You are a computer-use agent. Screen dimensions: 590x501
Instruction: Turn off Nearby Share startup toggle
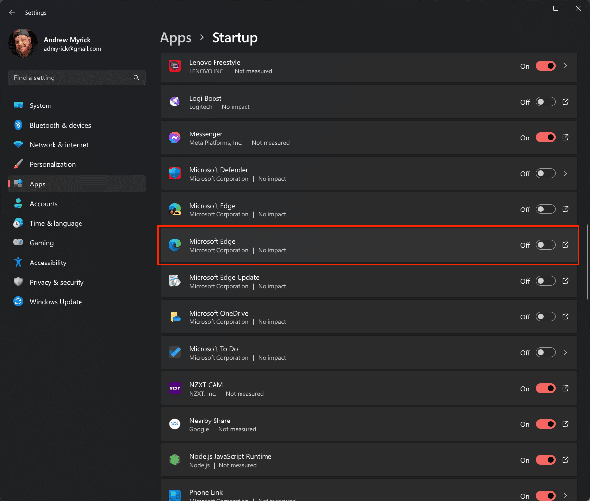point(546,424)
